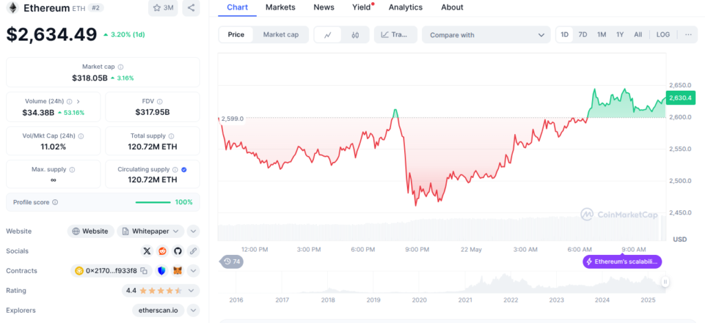Viewport: 705px width, 323px height.
Task: Open the three-dots more options chart menu
Action: click(688, 34)
